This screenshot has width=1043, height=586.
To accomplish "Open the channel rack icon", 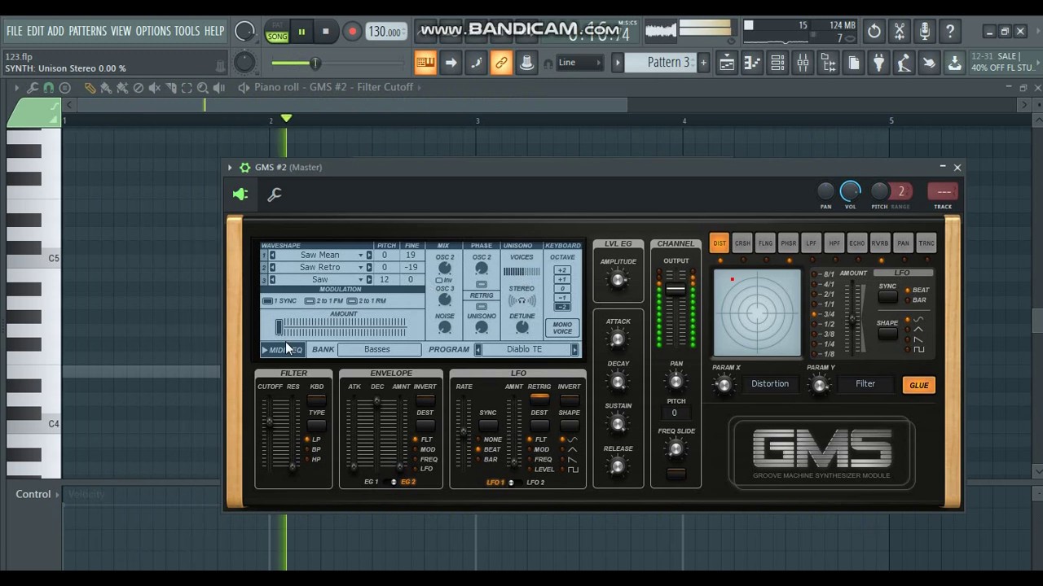I will pos(777,63).
